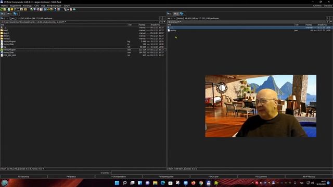Click the left panel current path bar
The width and height of the screenshot is (333, 187).
point(80,22)
